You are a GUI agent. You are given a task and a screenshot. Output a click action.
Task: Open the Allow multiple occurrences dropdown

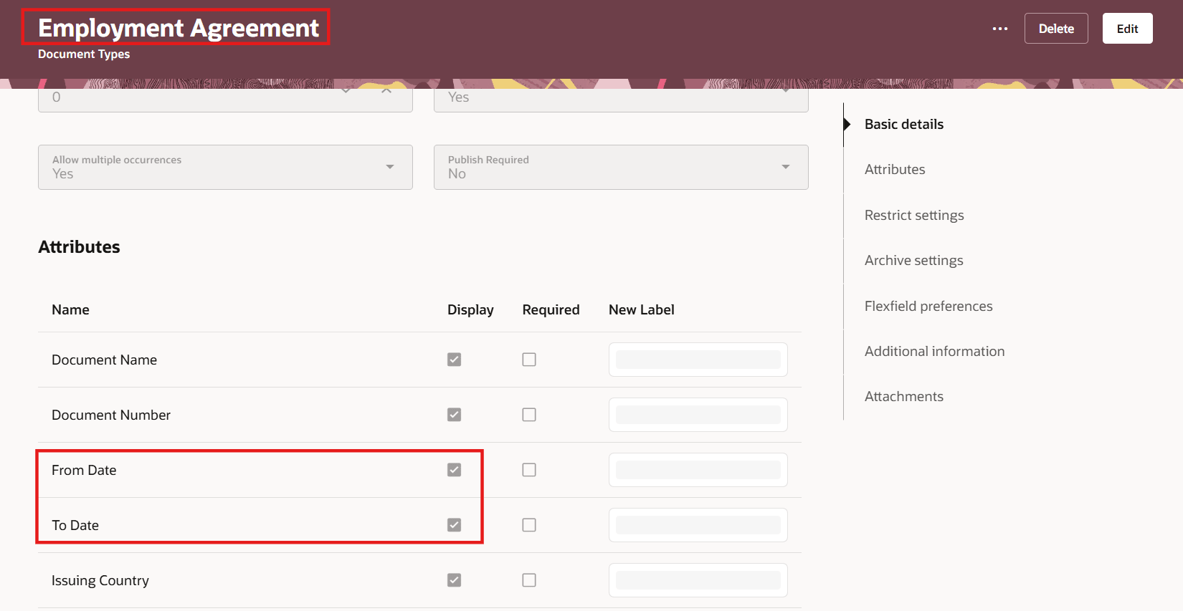225,167
